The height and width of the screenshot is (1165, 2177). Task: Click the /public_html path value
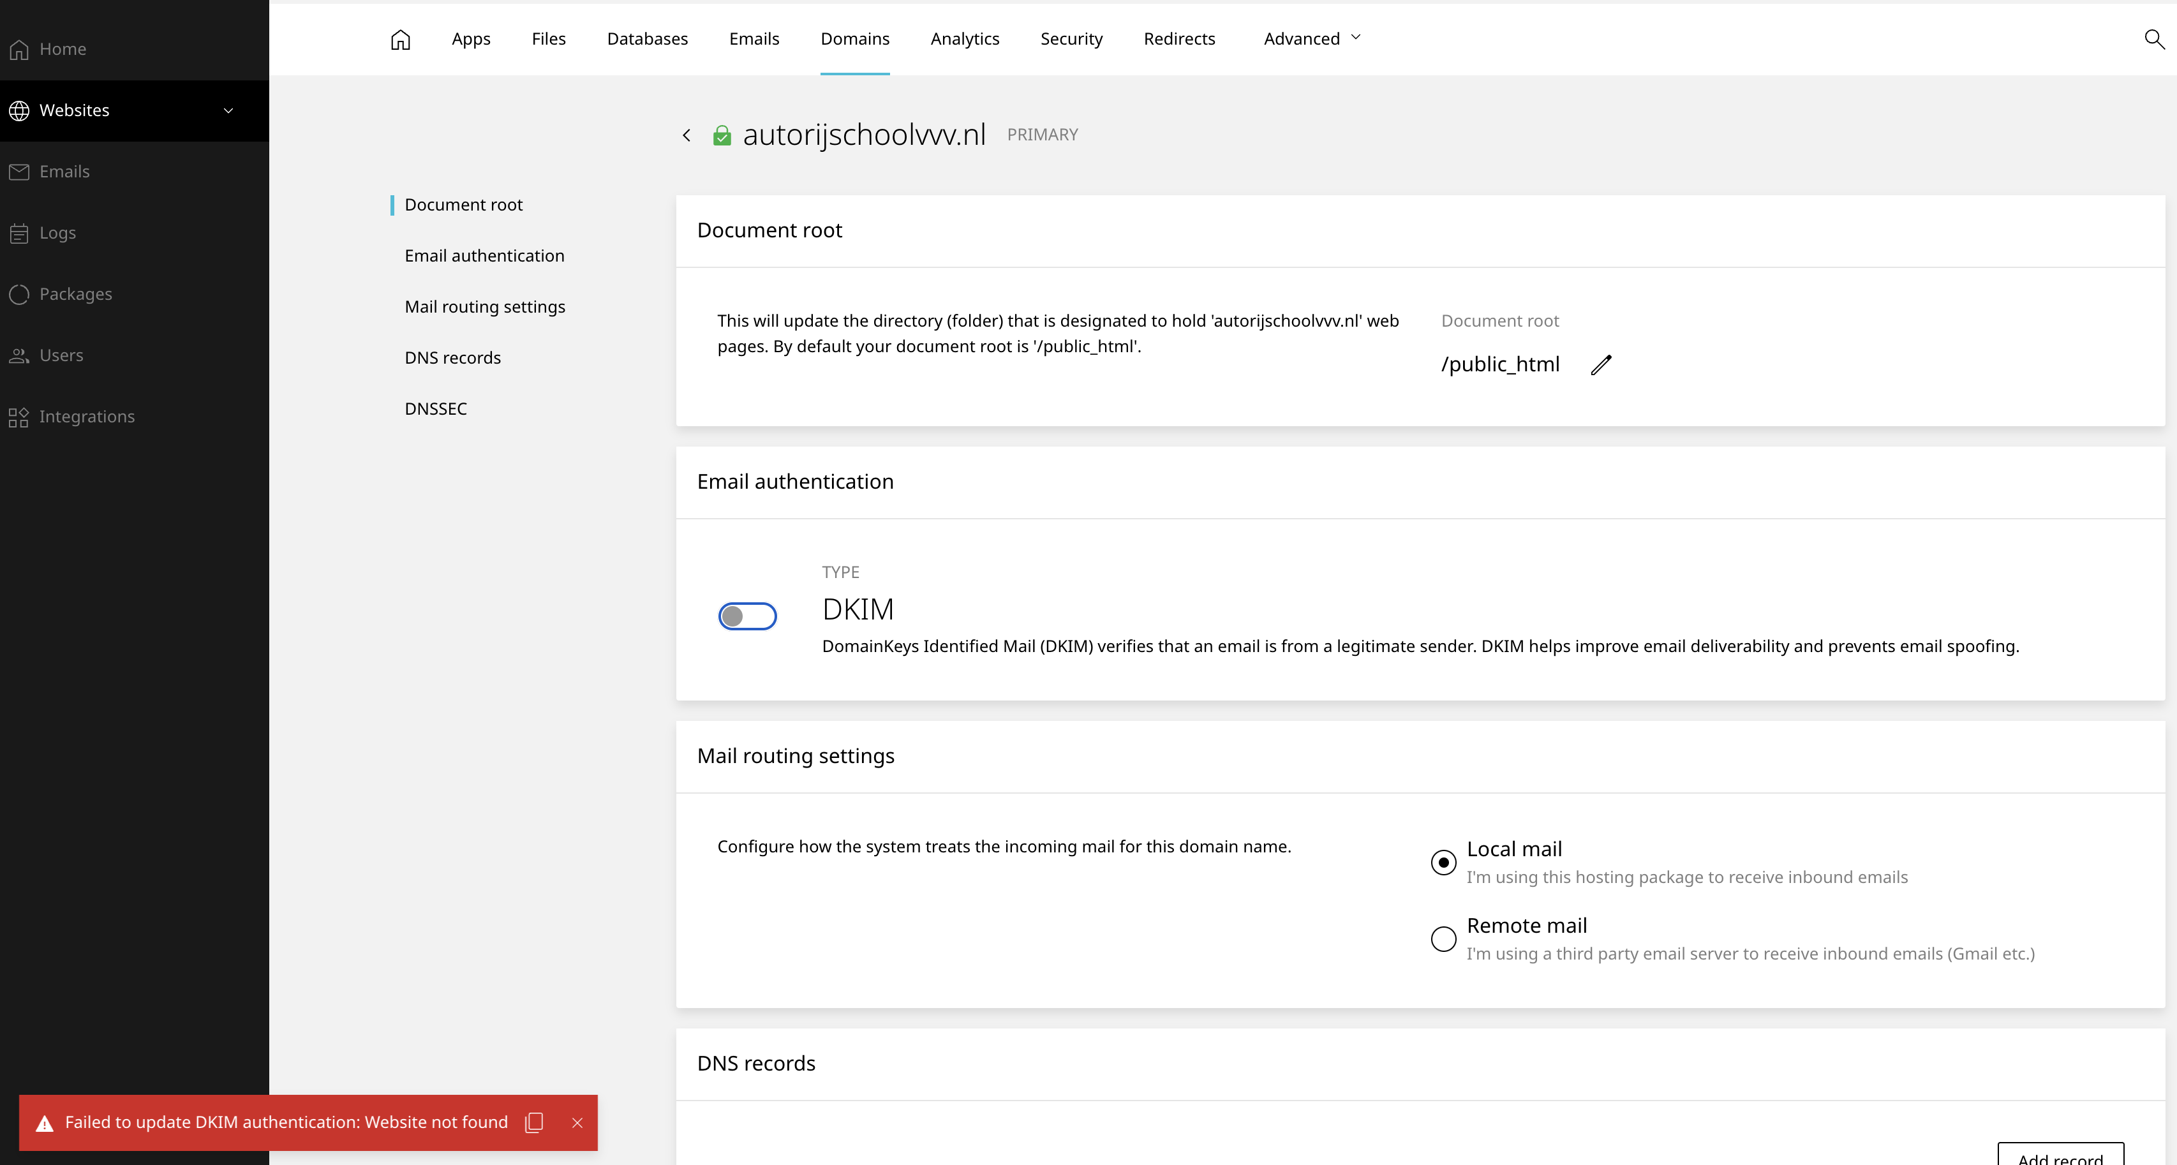coord(1500,365)
